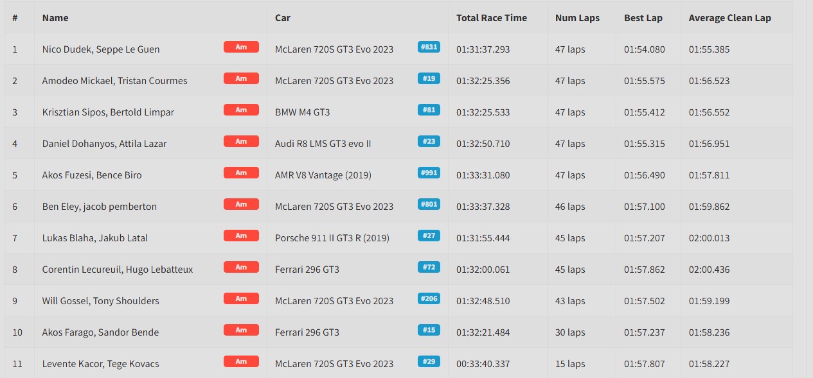Select drivers Will Gossel, Tony Shoulders

(101, 301)
